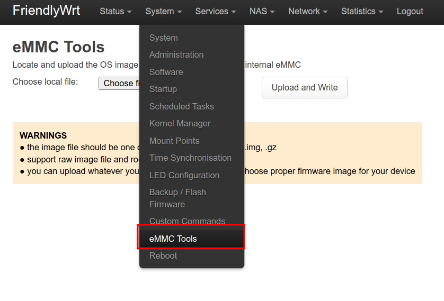444x301 pixels.
Task: Expand the Services dropdown menu
Action: [x=216, y=11]
